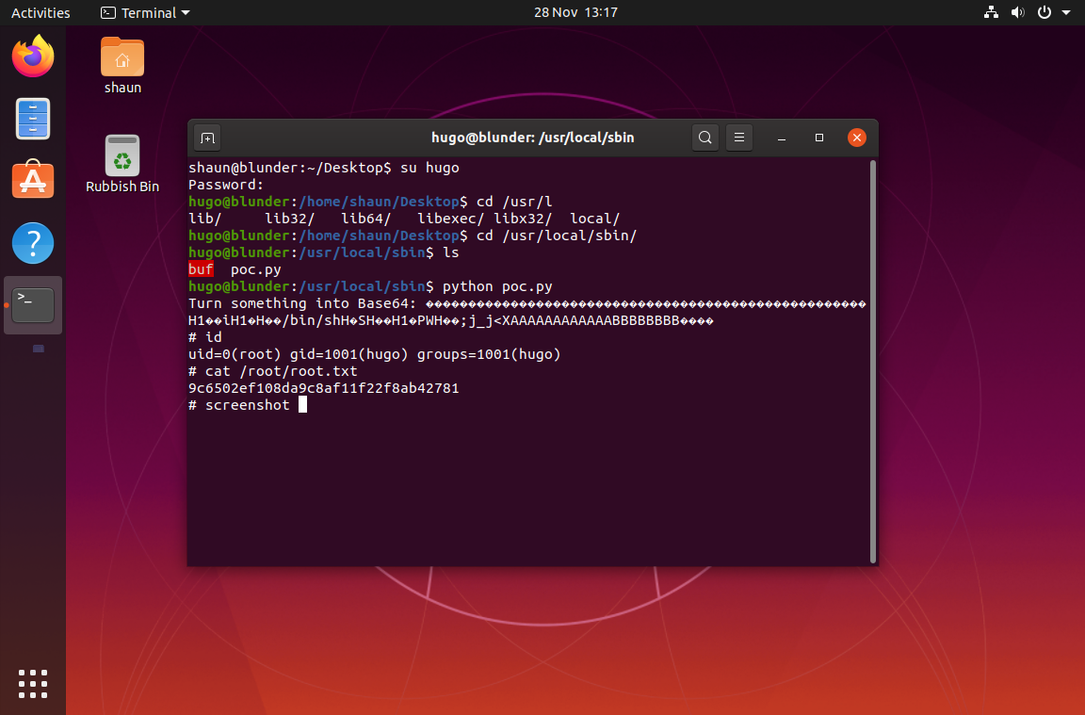Click the uid=0(root) output line
Viewport: 1085px width, 715px height.
[374, 354]
